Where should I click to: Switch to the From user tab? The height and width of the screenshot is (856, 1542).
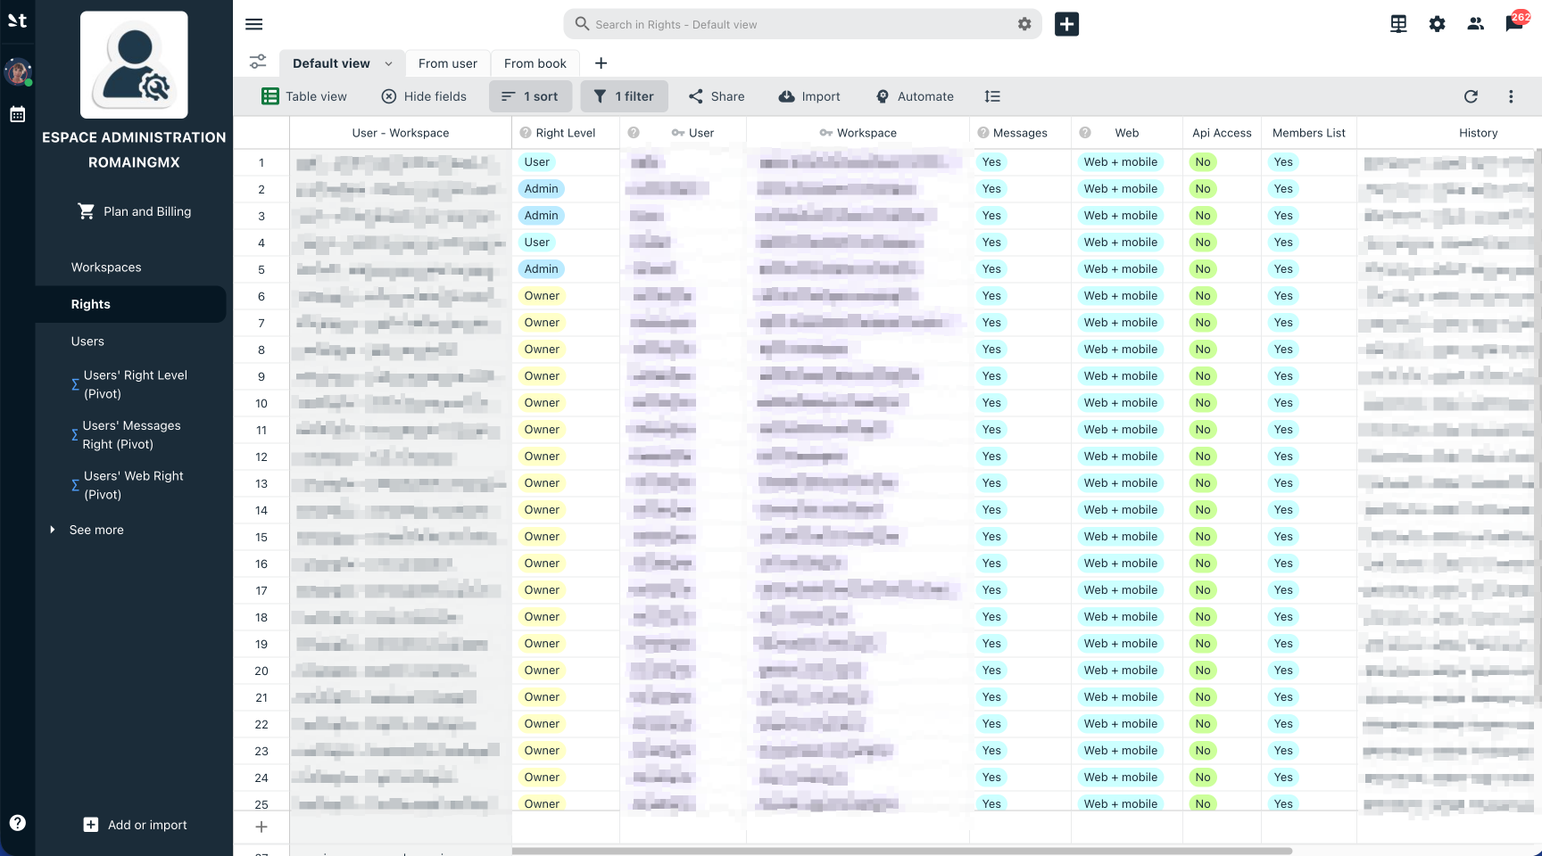[x=447, y=63]
